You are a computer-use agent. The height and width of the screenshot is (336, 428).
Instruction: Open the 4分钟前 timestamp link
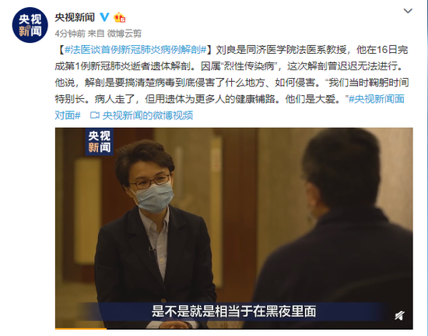[x=70, y=34]
